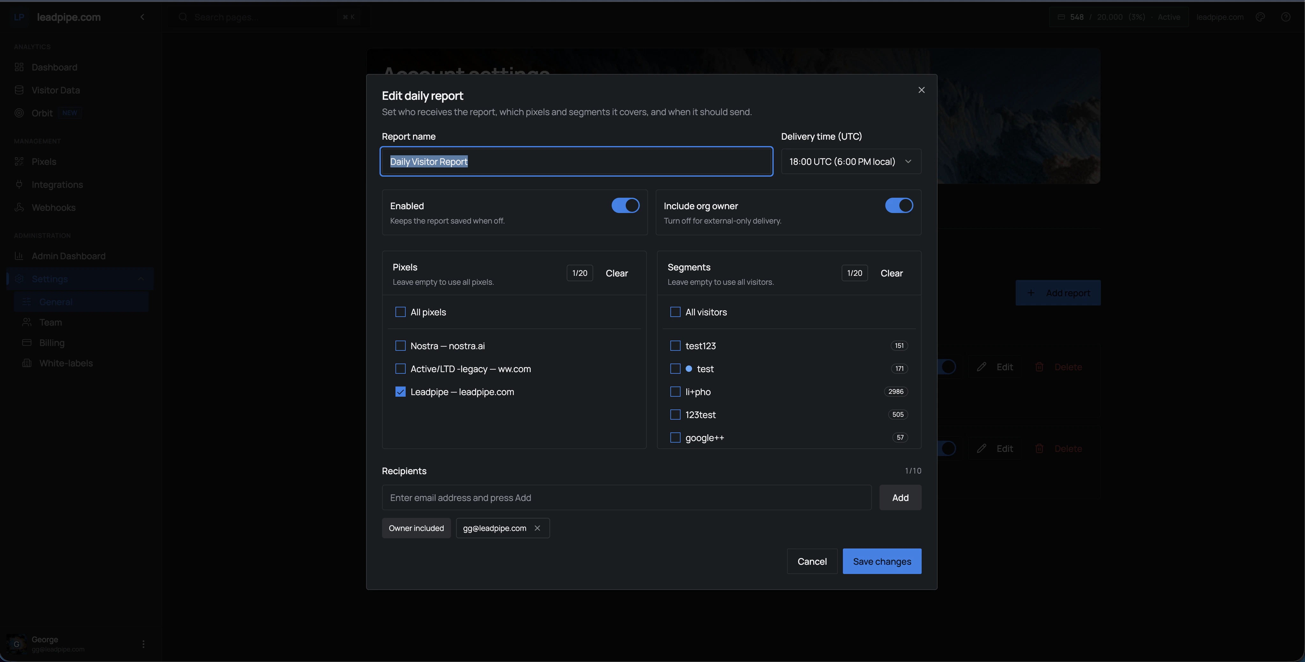Remove gg@leadpipe.com recipient chip
This screenshot has width=1305, height=662.
537,528
